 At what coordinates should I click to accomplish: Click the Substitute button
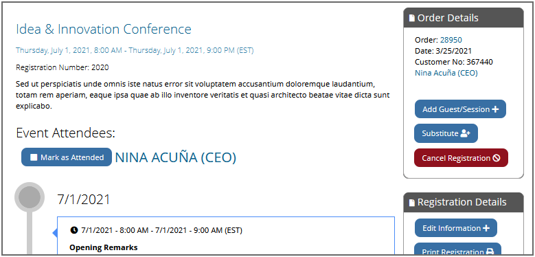click(x=446, y=133)
